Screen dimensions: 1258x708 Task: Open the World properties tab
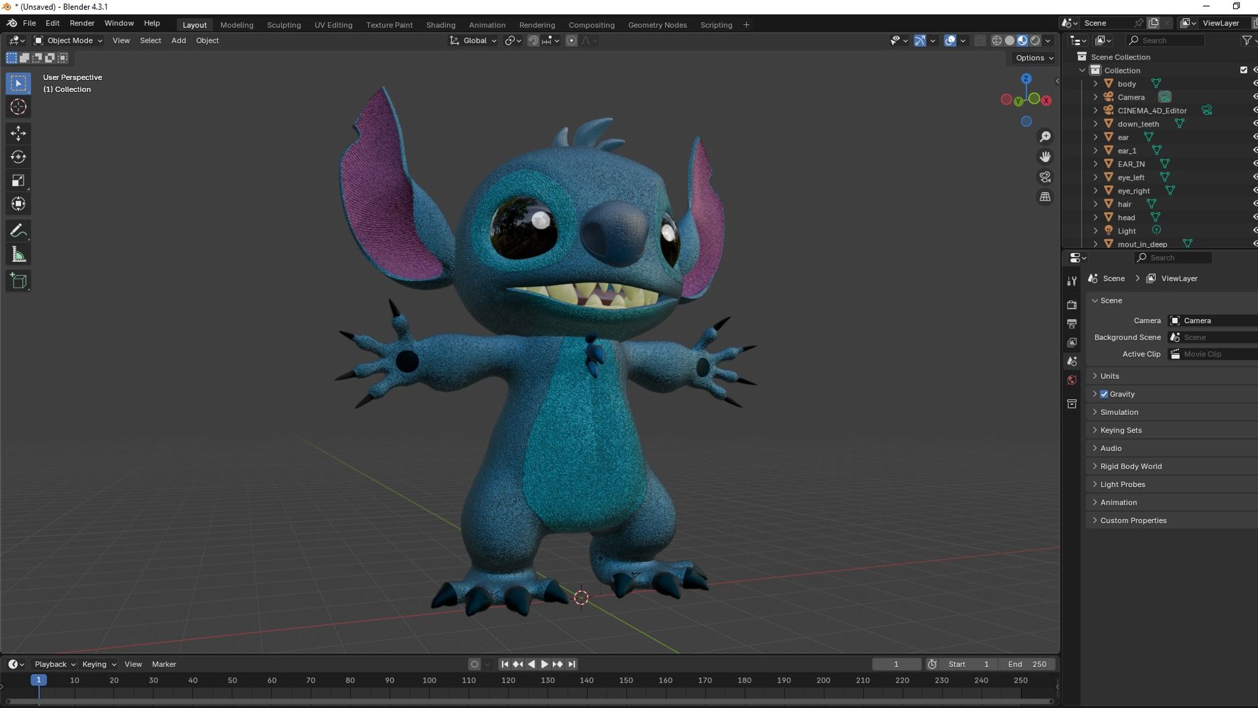[1072, 380]
